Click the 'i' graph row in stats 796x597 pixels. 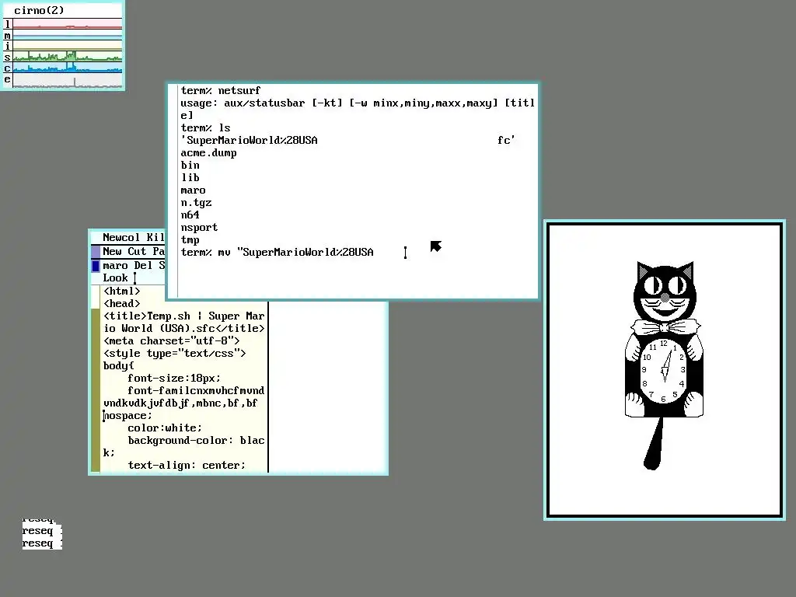pyautogui.click(x=67, y=46)
